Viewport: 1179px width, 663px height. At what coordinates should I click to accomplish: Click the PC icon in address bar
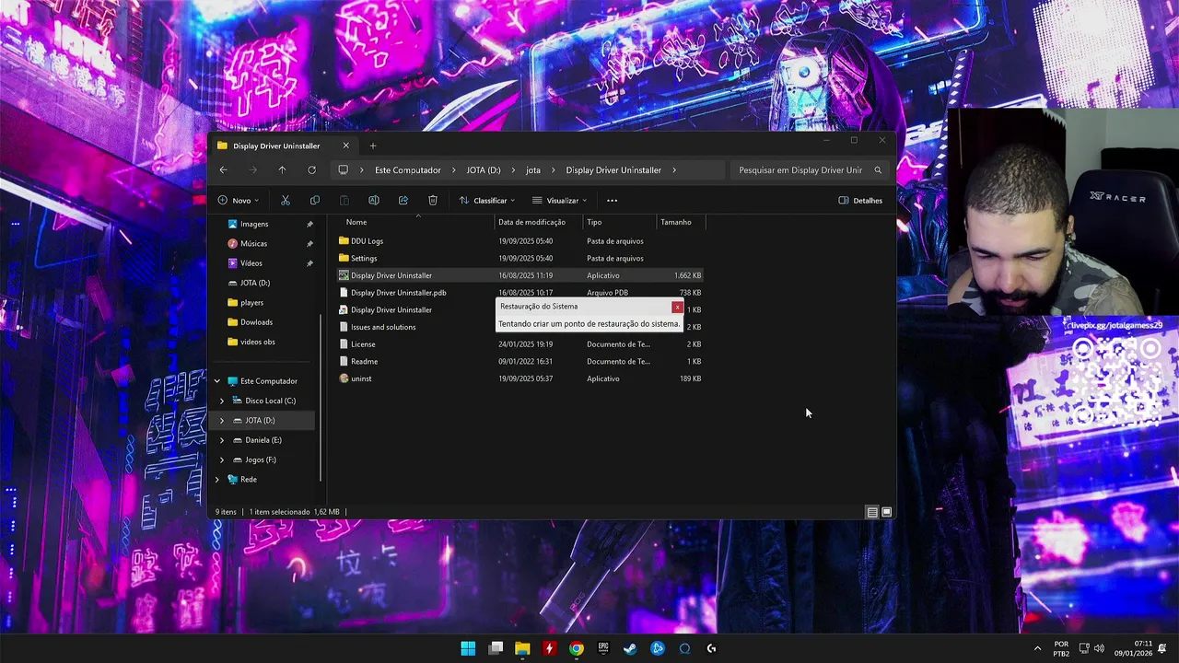click(344, 170)
